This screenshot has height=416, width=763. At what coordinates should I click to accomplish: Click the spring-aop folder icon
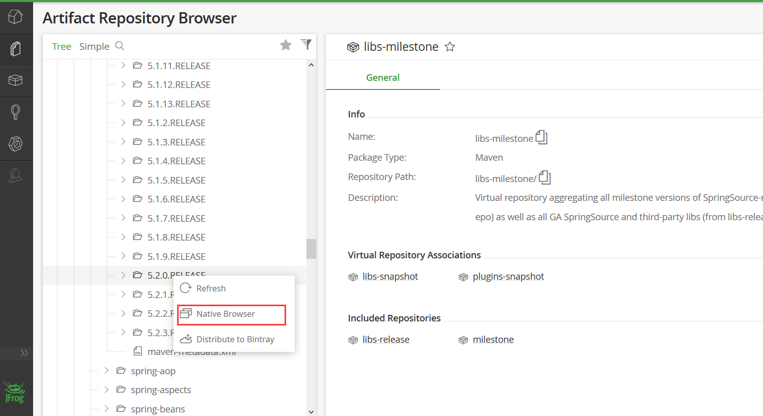(x=121, y=370)
